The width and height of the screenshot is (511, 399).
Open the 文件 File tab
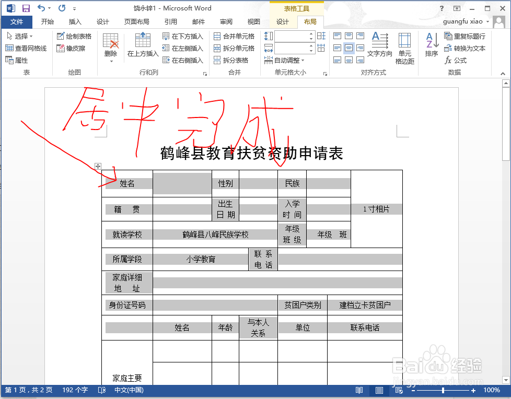click(x=17, y=22)
